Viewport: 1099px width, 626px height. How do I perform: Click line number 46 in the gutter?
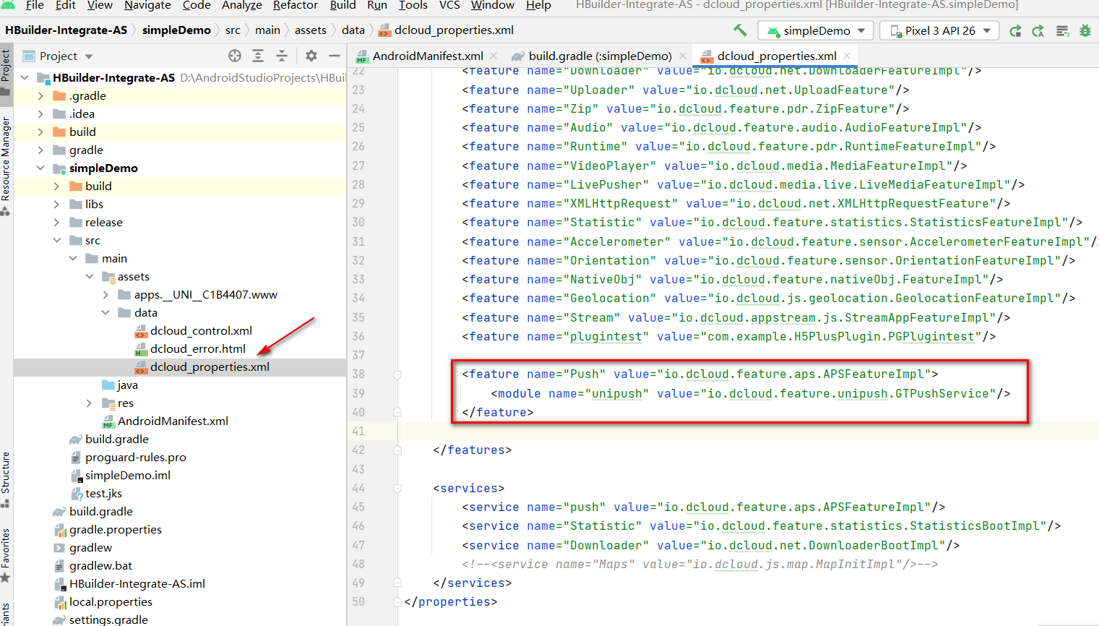pyautogui.click(x=358, y=526)
